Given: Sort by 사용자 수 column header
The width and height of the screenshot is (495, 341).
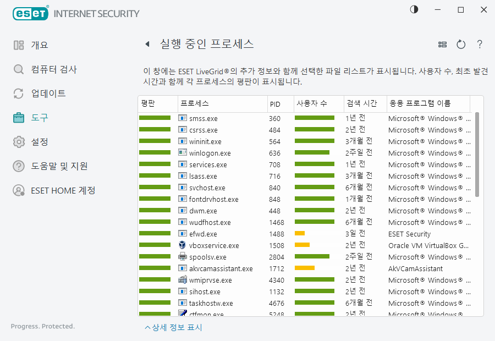Looking at the screenshot, I should (x=312, y=103).
